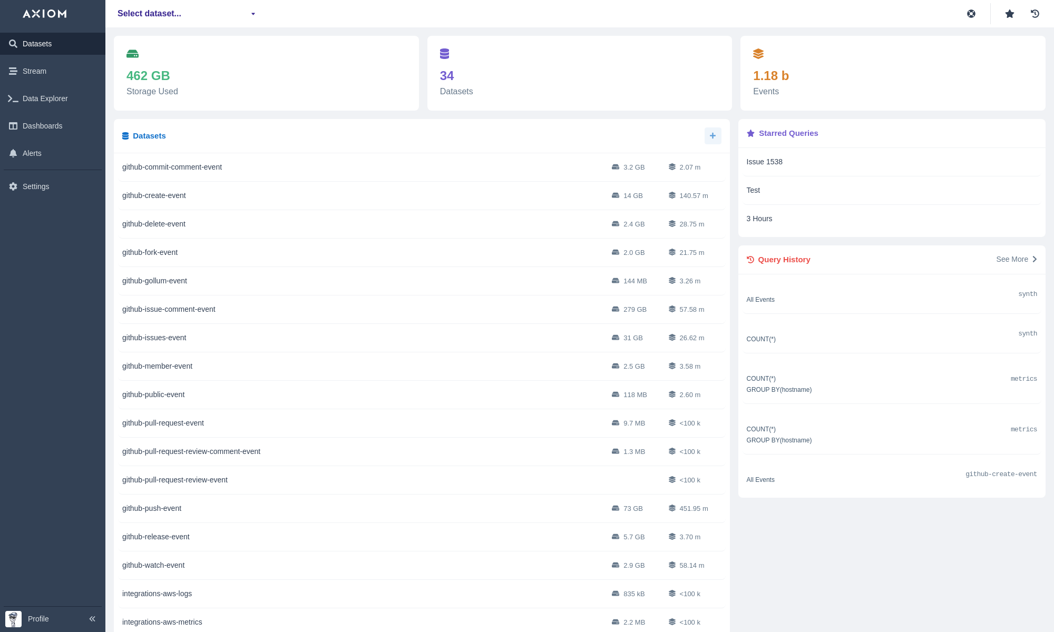Click the green storage used icon

pyautogui.click(x=132, y=54)
